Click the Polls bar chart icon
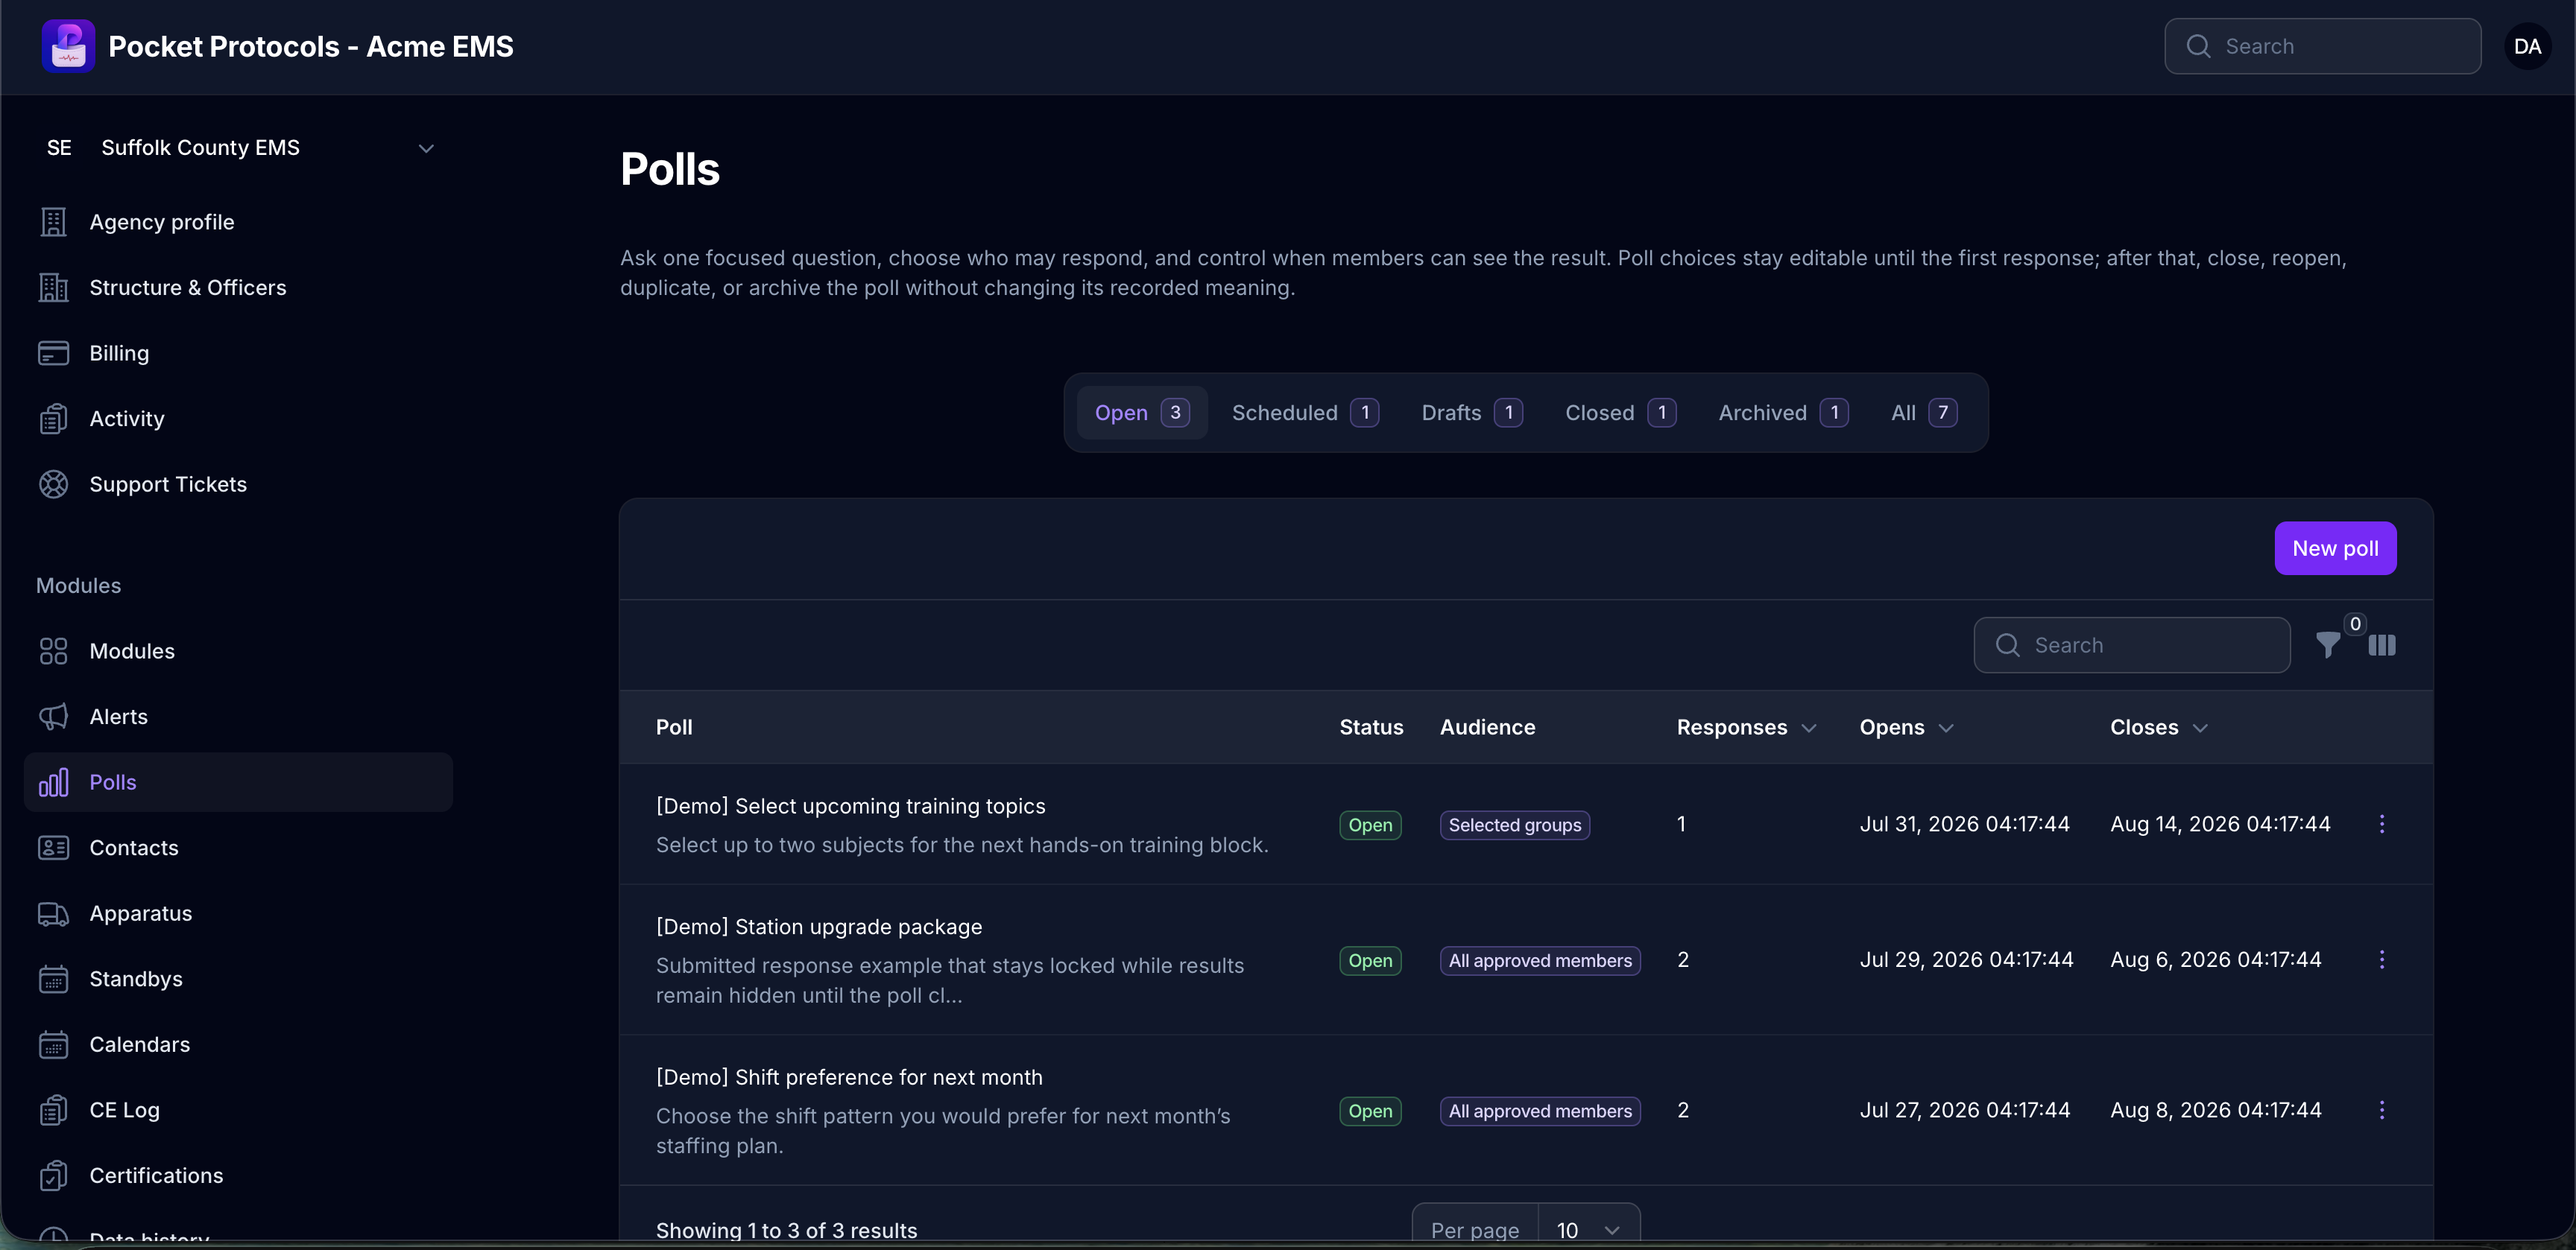Image resolution: width=2576 pixels, height=1250 pixels. (x=53, y=782)
